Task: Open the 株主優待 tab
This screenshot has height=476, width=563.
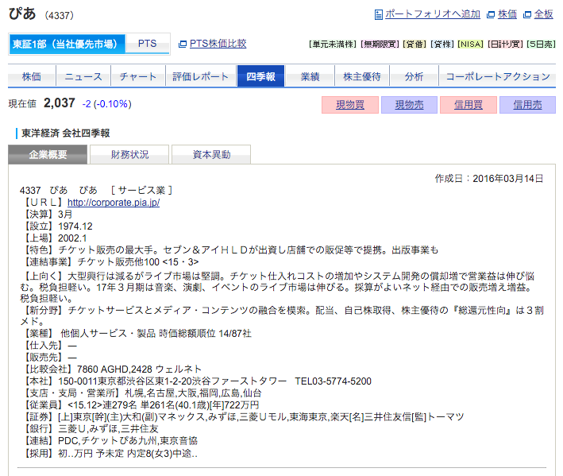Action: tap(362, 76)
